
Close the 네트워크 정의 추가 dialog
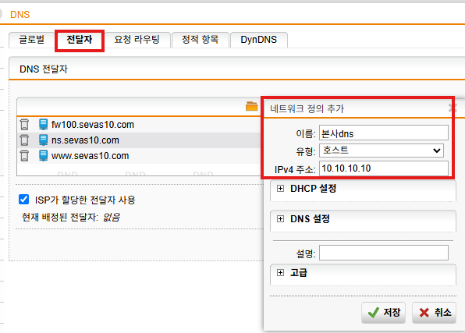(x=453, y=108)
